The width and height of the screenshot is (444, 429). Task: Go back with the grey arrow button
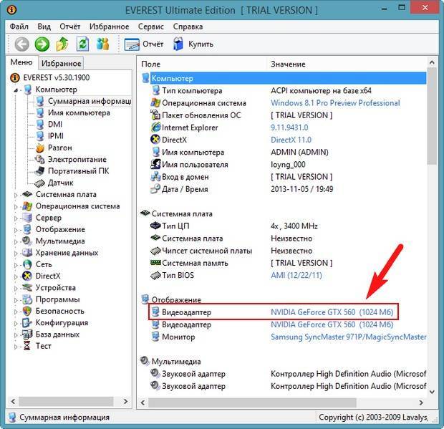pos(21,44)
